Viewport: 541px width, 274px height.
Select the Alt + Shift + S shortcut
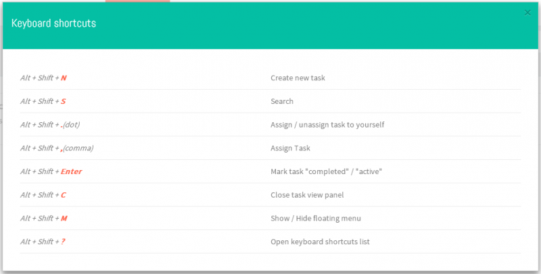[43, 101]
